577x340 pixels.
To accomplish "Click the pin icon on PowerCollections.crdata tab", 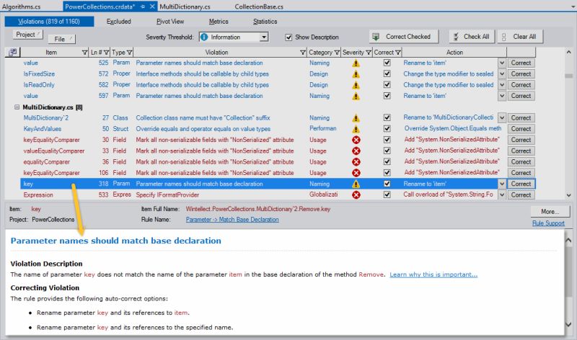I will point(143,6).
